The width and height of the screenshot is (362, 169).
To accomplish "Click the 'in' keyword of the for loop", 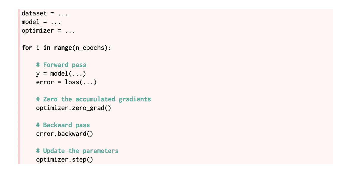I will 47,48.
